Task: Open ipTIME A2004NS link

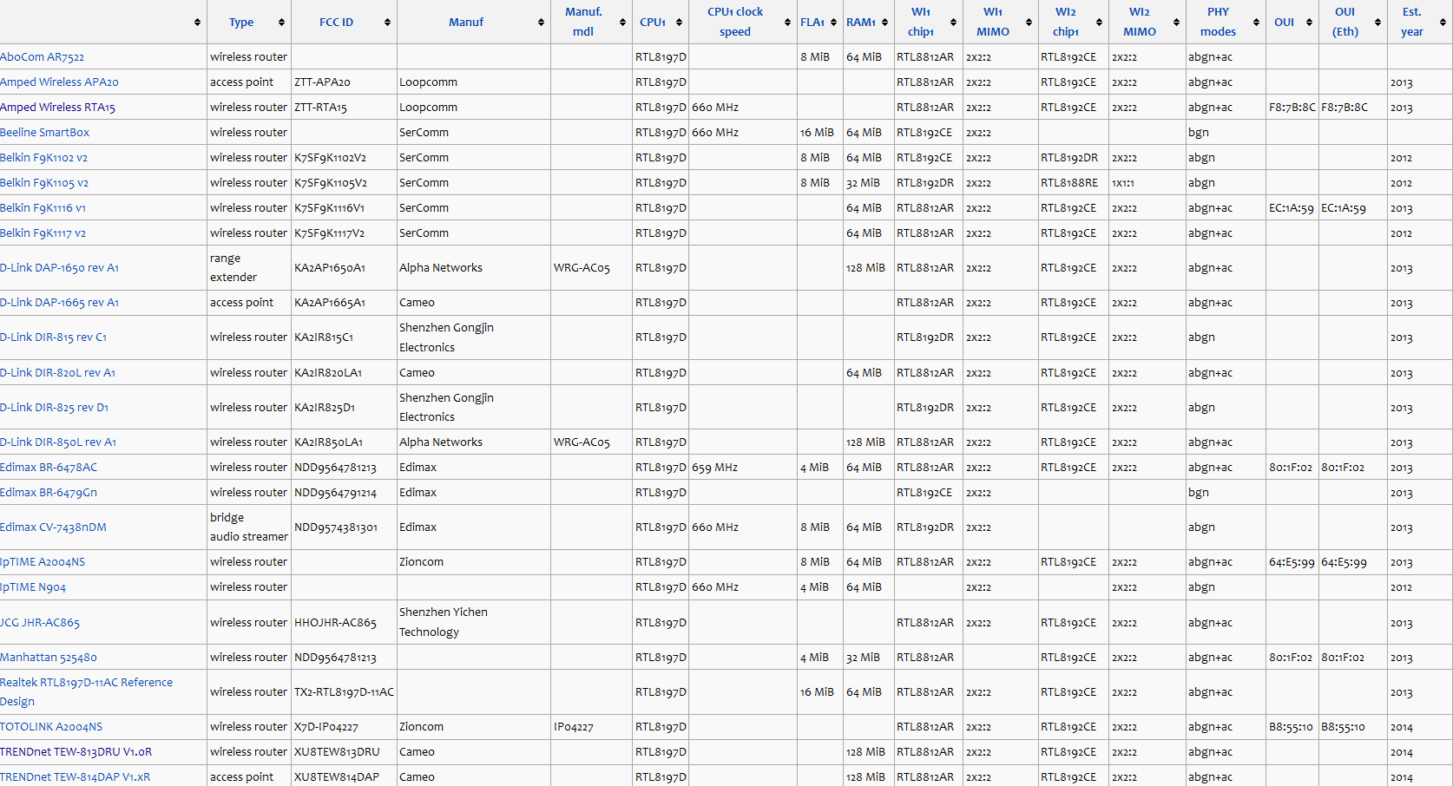Action: pyautogui.click(x=43, y=562)
